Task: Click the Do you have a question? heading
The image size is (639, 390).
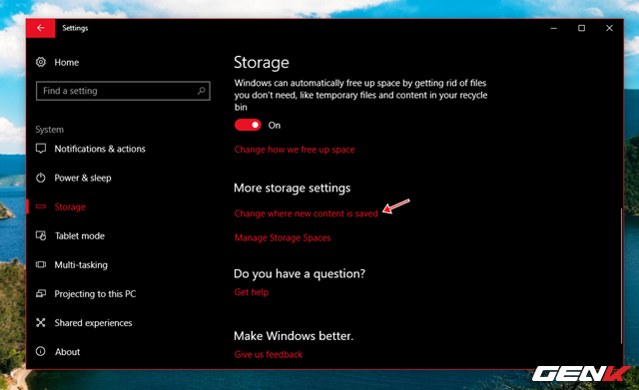Action: tap(300, 273)
